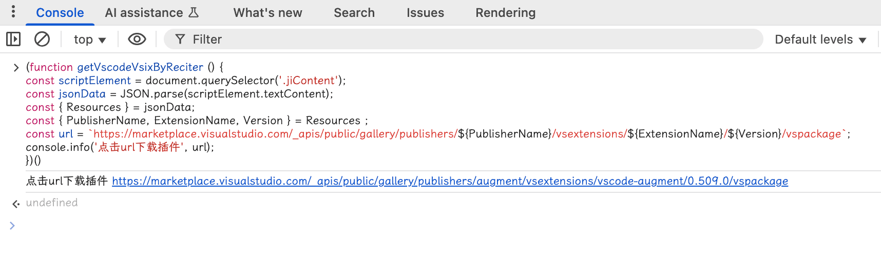Collapse the getVscodeVsixByReciter input arrow
This screenshot has height=279, width=881.
[16, 67]
